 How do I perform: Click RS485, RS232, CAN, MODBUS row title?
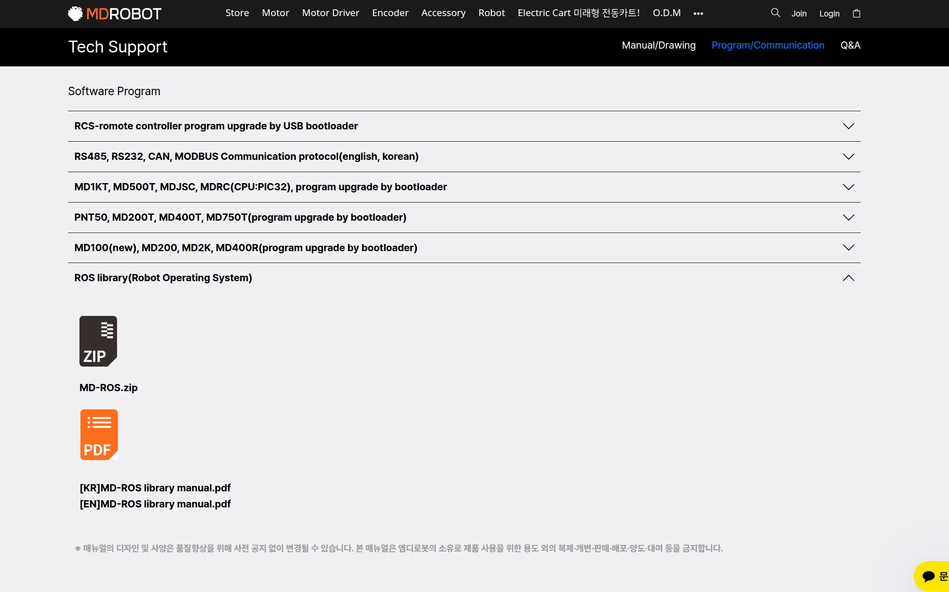click(x=246, y=156)
